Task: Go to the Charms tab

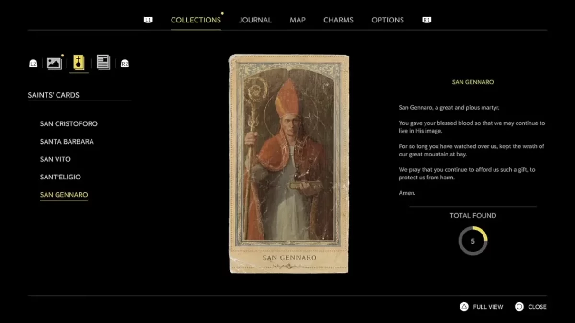Action: pyautogui.click(x=338, y=20)
